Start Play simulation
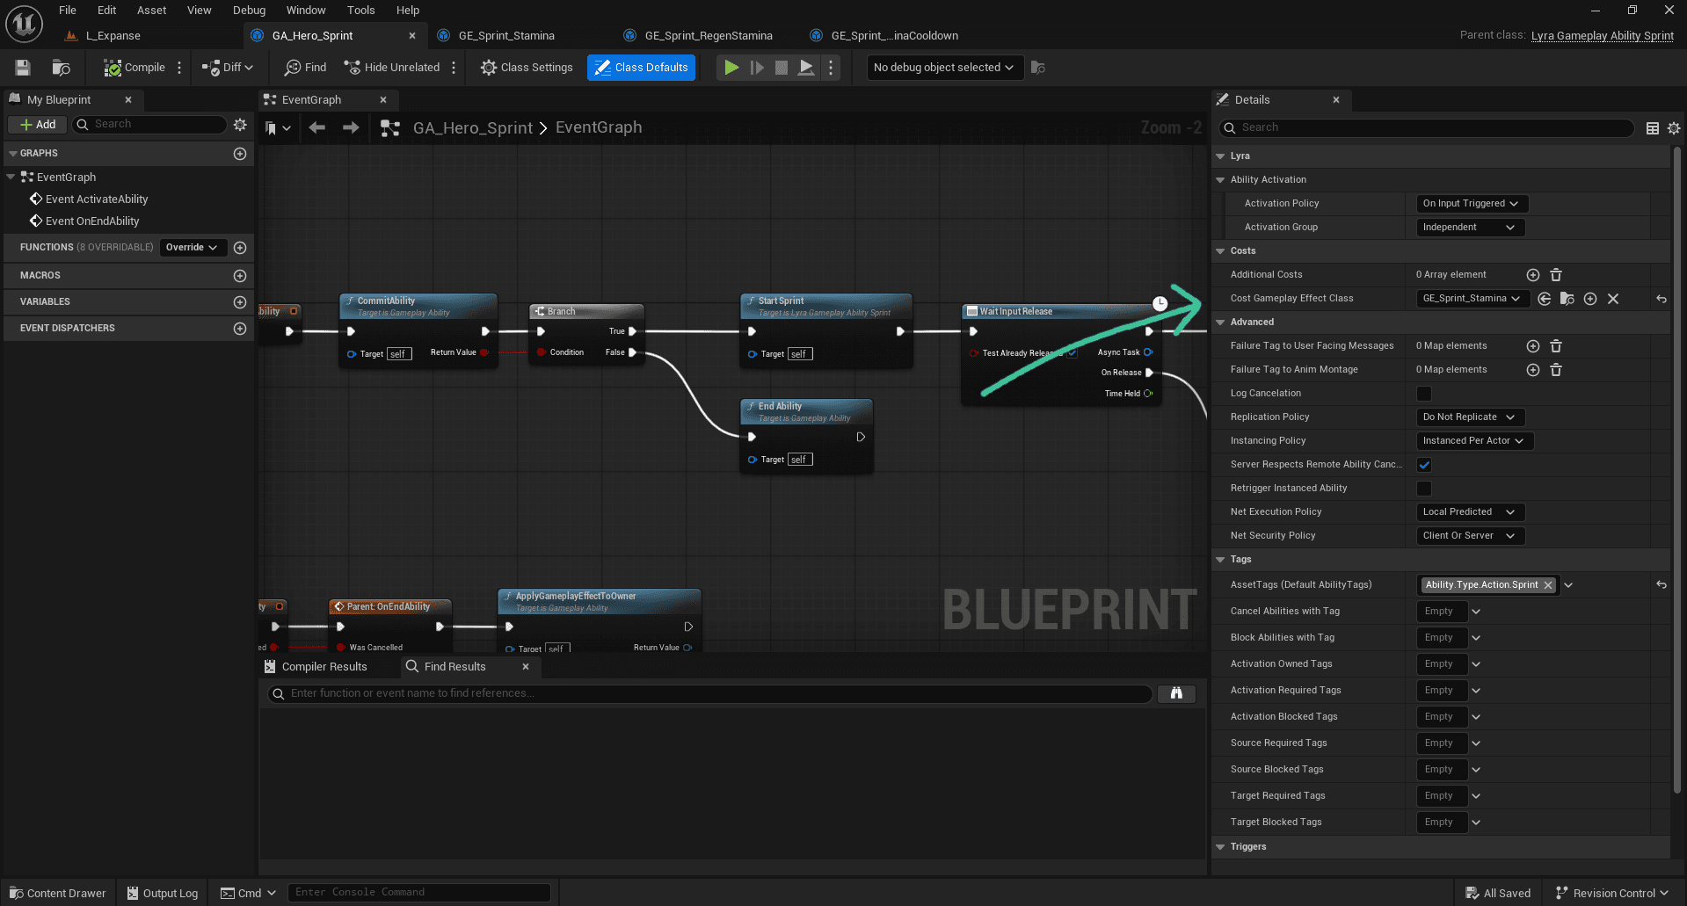This screenshot has height=906, width=1687. (731, 68)
